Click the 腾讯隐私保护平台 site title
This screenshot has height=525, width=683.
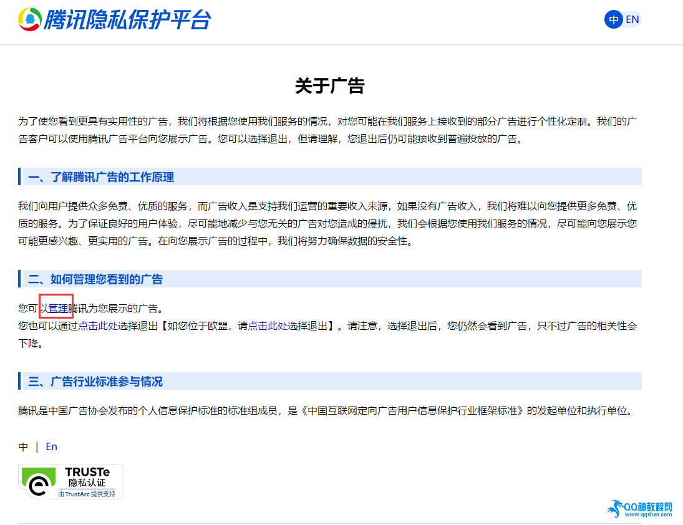click(x=127, y=19)
